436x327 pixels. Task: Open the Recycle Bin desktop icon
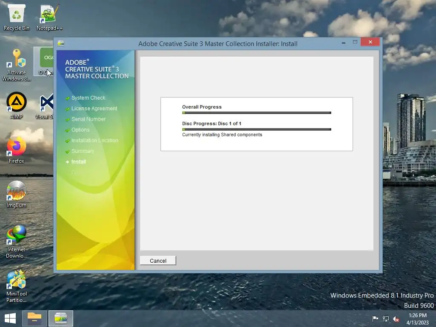pyautogui.click(x=17, y=17)
